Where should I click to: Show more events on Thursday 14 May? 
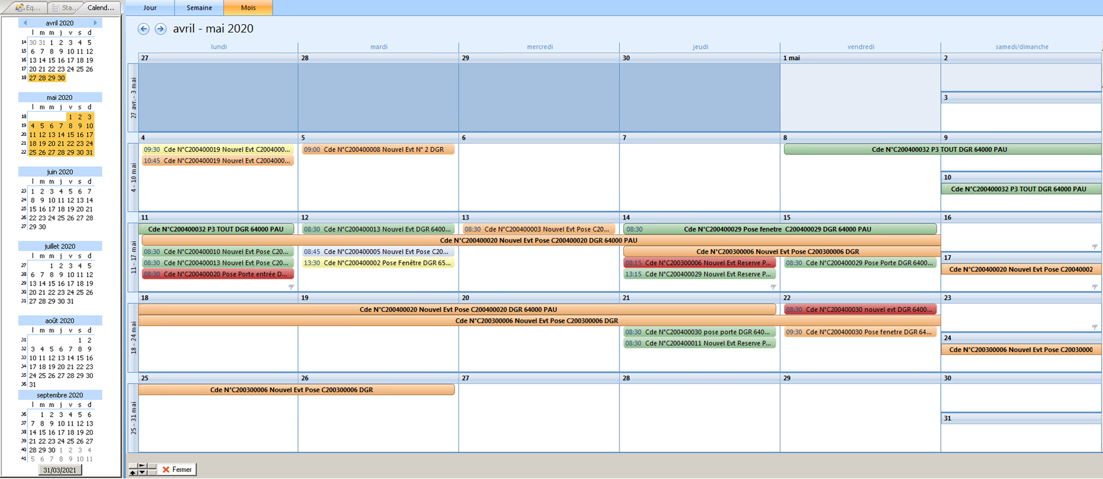pyautogui.click(x=773, y=287)
